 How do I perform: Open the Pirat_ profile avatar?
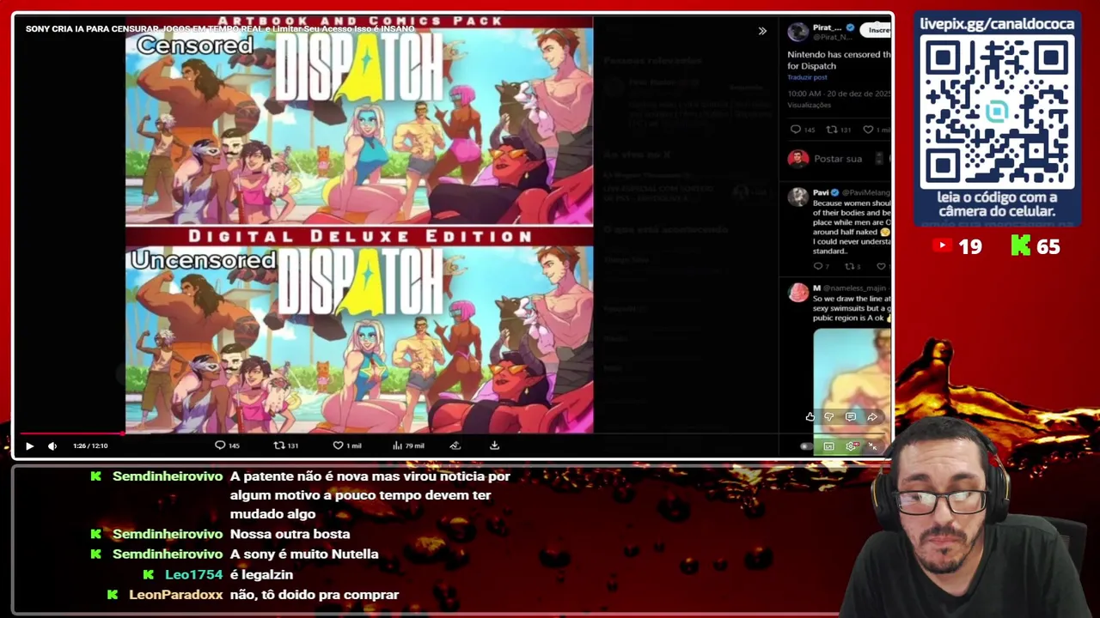[x=798, y=32]
